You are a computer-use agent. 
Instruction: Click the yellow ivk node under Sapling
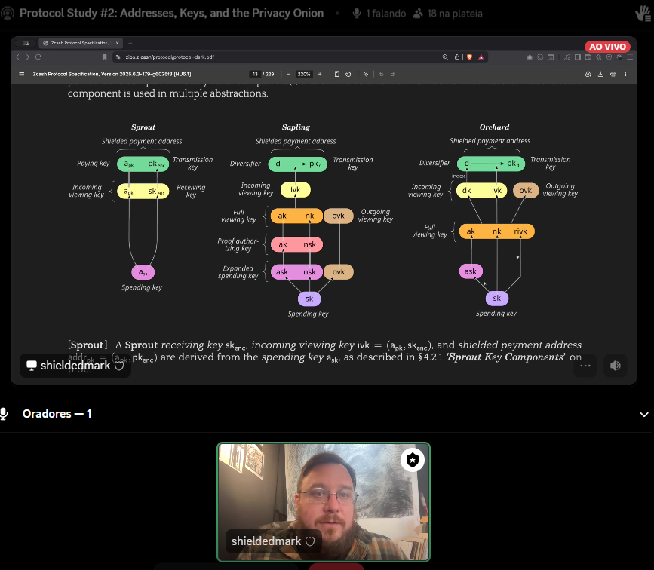coord(295,190)
